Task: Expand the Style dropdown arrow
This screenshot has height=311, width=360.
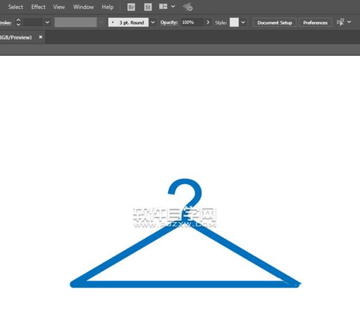Action: [x=243, y=22]
